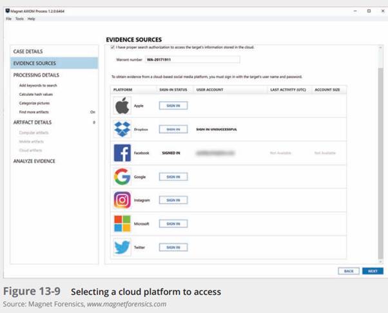
Task: Open Add keywords to search
Action: pyautogui.click(x=38, y=85)
